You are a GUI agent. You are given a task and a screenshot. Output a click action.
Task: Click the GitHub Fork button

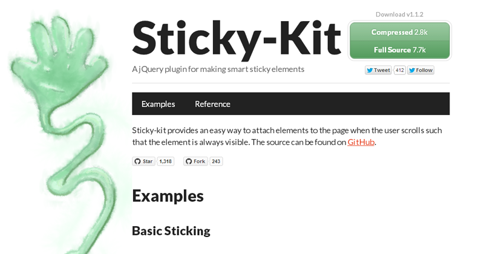(x=195, y=161)
